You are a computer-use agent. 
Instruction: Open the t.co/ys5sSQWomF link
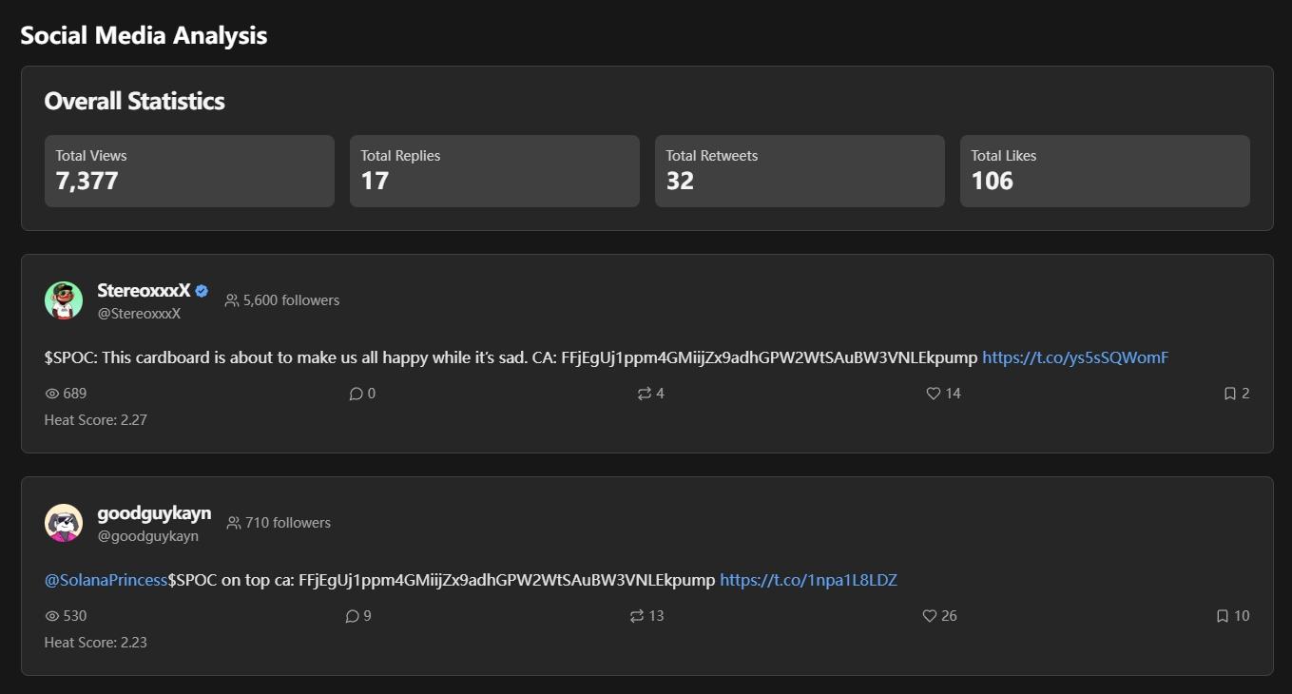coord(1074,357)
